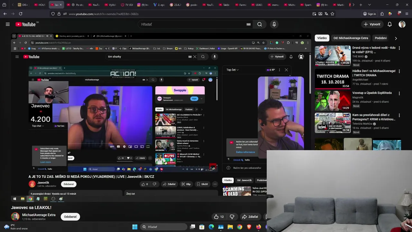Switch to the LEAGU tab
This screenshot has height=232, width=412.
pos(257,5)
